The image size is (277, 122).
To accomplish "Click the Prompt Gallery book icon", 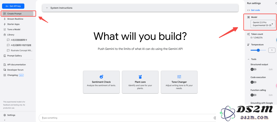I will point(5,56).
